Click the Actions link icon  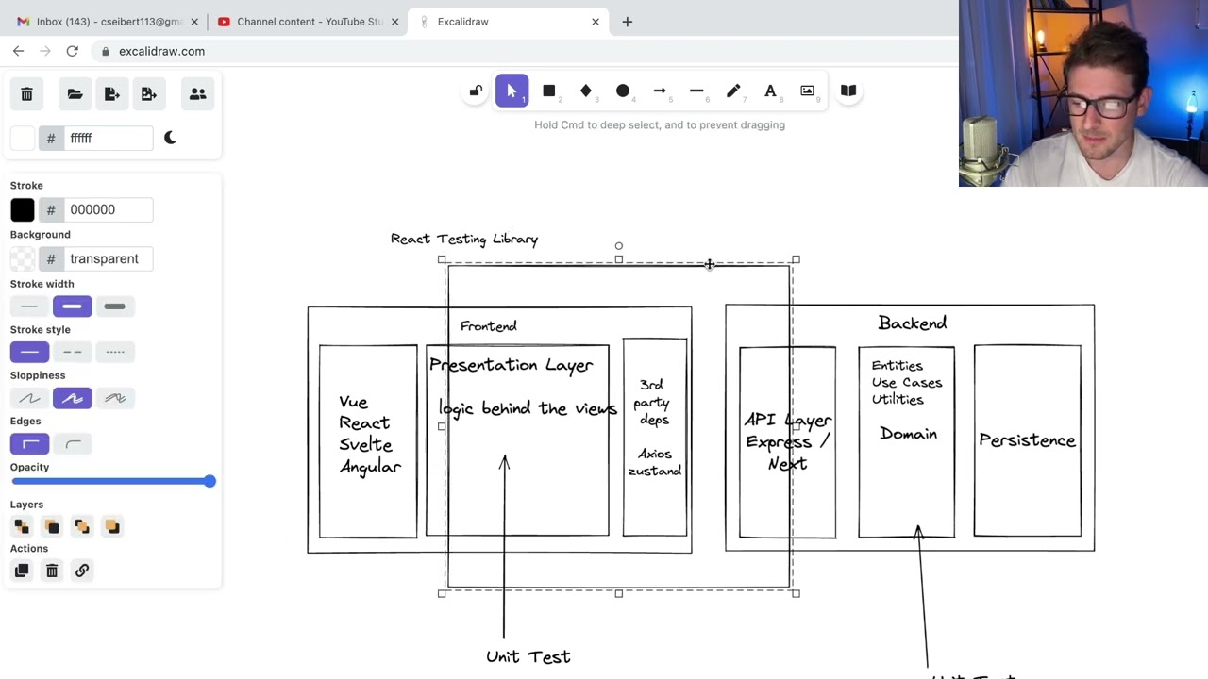click(x=82, y=571)
